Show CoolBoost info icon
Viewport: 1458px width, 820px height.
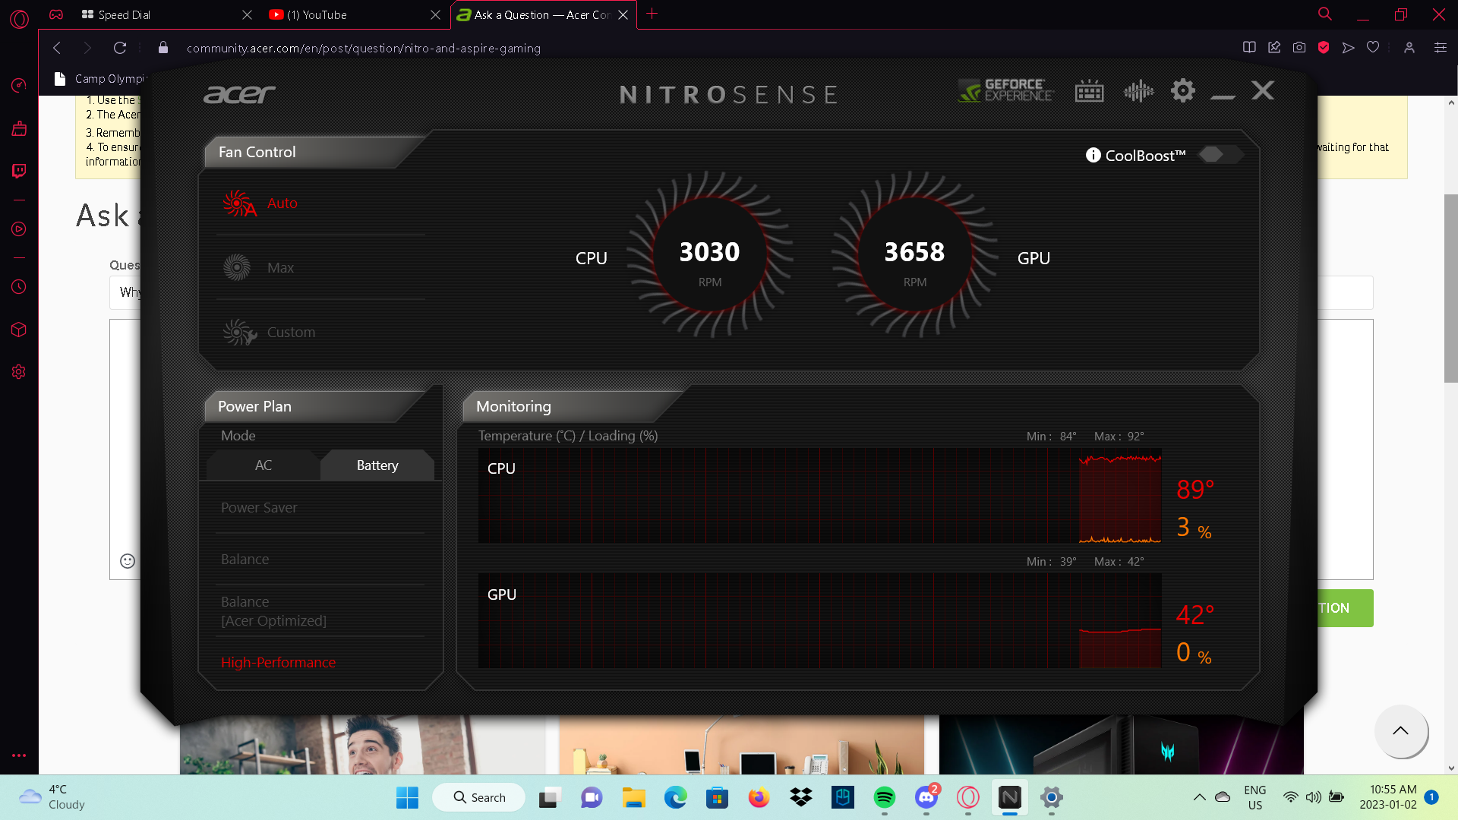click(x=1093, y=155)
